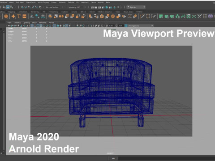
Task: Open the Mesh Tools menu
Action: 31,2
